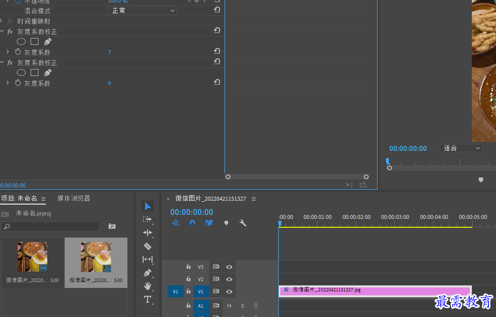
Task: Create rectangle mask for first gamma effect
Action: (x=35, y=41)
